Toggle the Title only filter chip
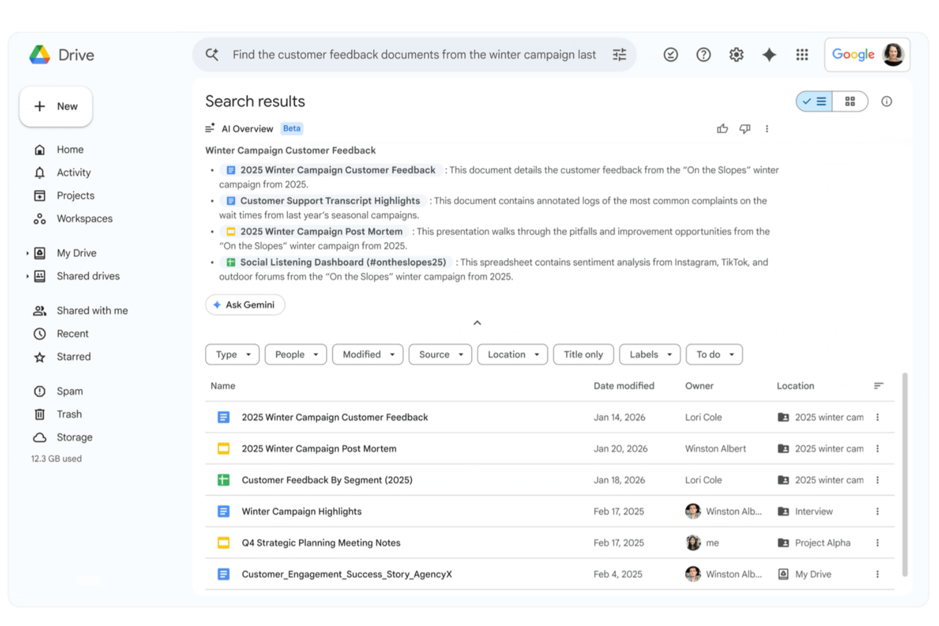The width and height of the screenshot is (939, 626). 583,354
